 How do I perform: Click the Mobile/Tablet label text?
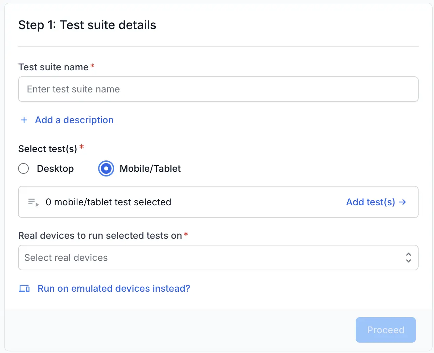tap(150, 168)
